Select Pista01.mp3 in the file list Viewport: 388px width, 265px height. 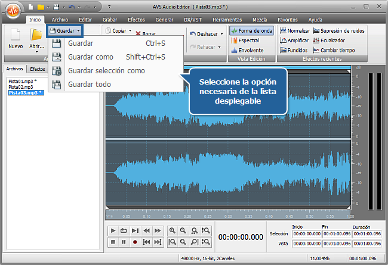[x=20, y=80]
